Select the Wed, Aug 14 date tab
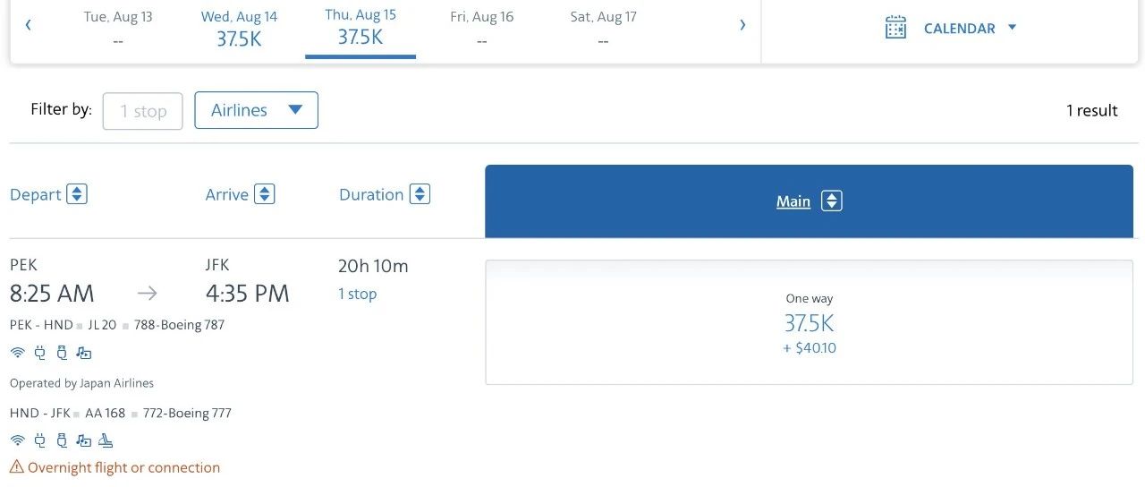 [239, 29]
